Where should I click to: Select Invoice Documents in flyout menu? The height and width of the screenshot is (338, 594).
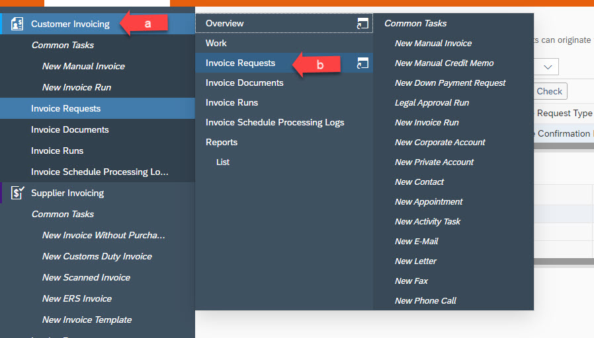pyautogui.click(x=245, y=83)
